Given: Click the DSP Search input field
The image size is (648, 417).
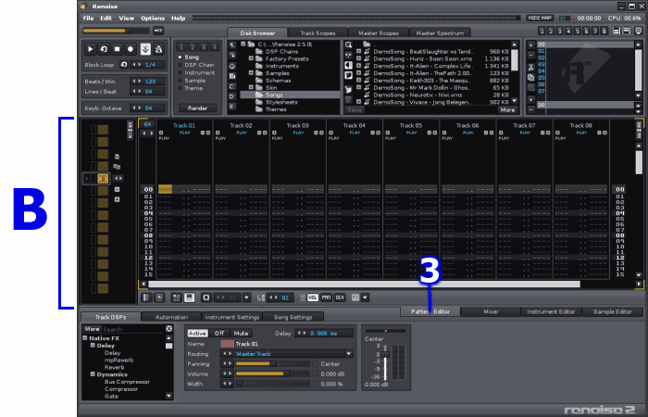Looking at the screenshot, I should click(133, 329).
